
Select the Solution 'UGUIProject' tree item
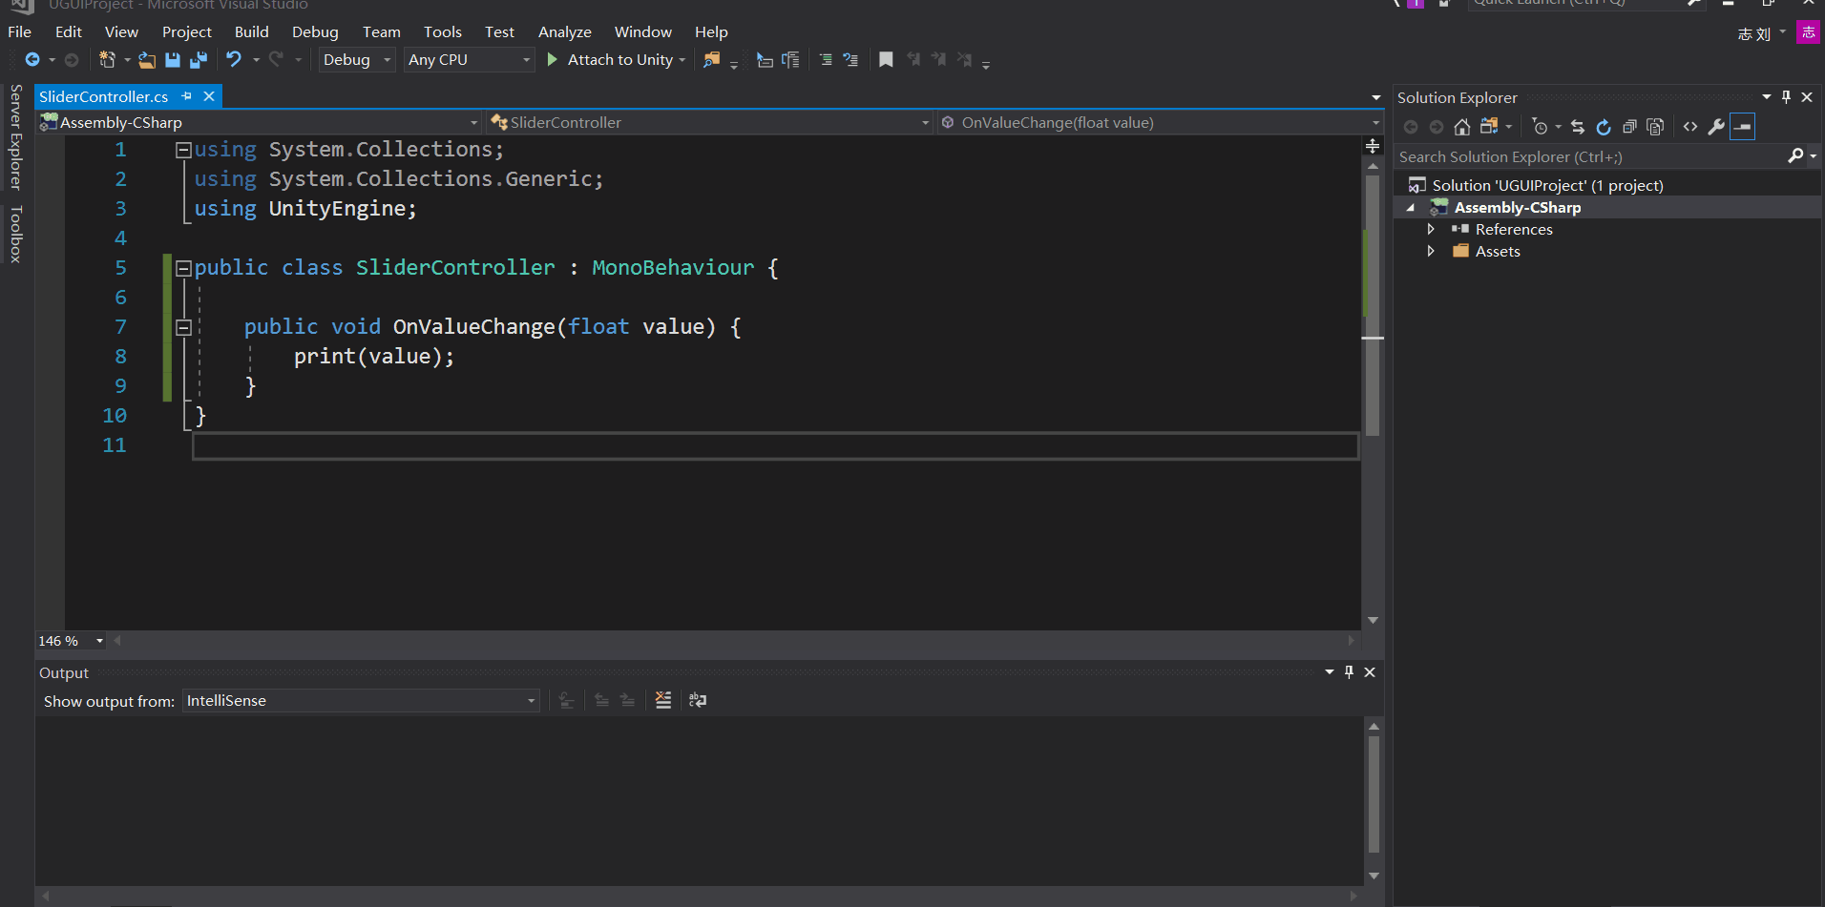pos(1547,185)
